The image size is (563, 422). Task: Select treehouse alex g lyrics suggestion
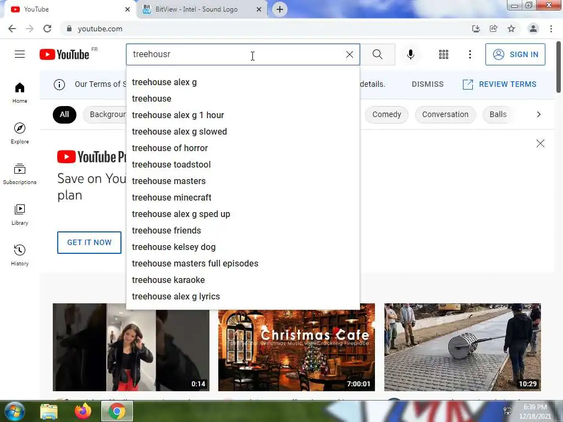click(x=242, y=297)
